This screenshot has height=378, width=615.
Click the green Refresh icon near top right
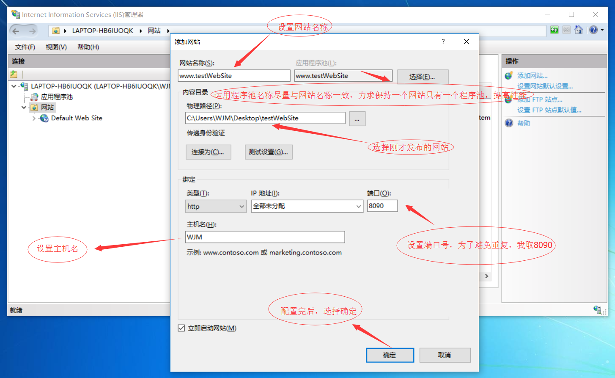(554, 30)
